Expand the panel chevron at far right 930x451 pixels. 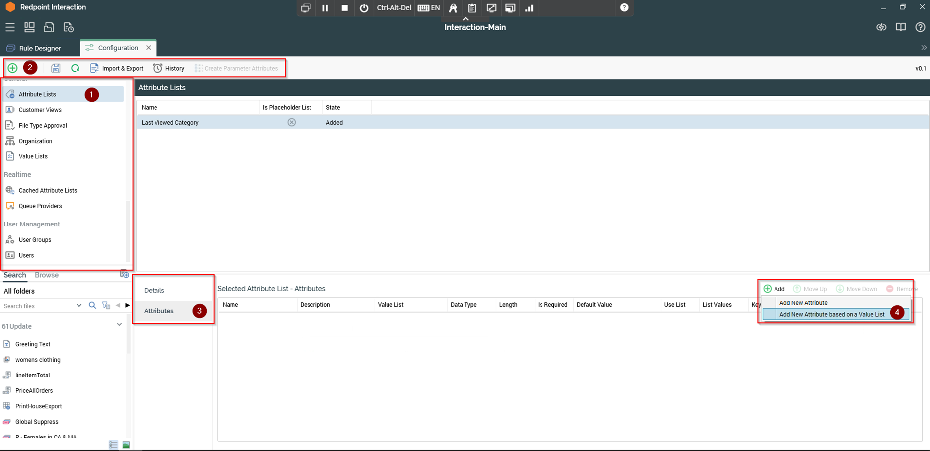click(x=924, y=48)
